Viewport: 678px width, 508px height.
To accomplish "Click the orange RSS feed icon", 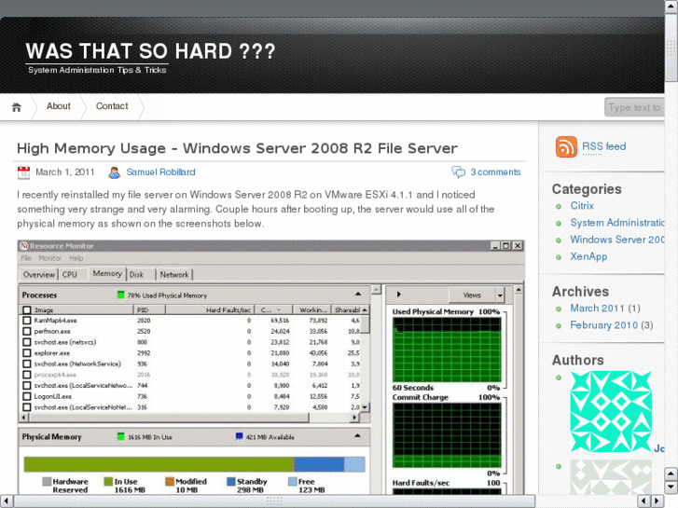I will pos(566,146).
